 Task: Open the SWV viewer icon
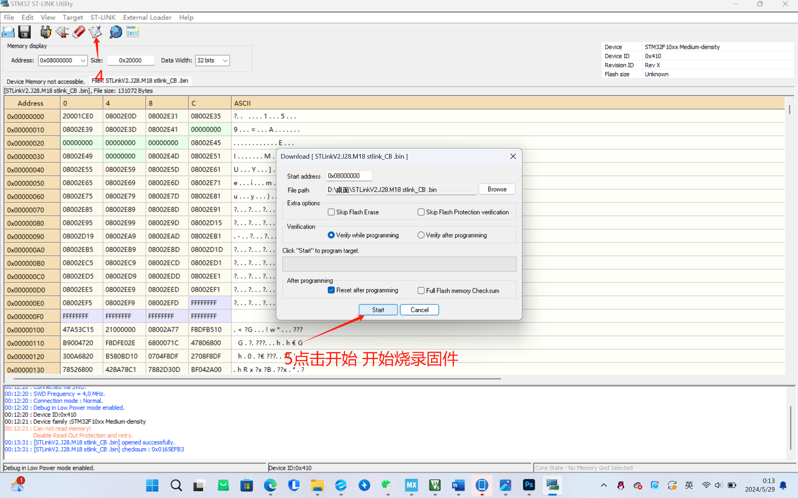[133, 32]
